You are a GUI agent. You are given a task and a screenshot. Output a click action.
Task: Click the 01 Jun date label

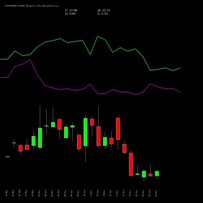pyautogui.click(x=39, y=193)
